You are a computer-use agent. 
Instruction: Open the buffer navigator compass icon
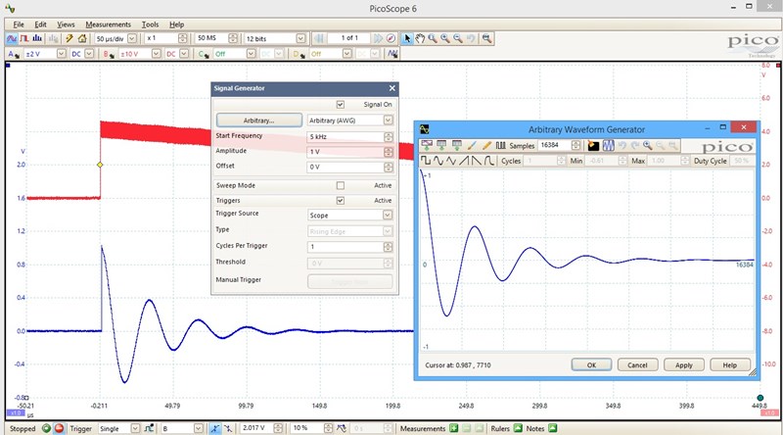tap(391, 38)
